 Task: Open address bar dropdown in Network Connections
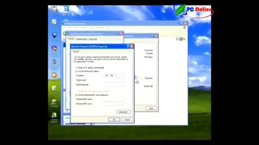[177, 39]
